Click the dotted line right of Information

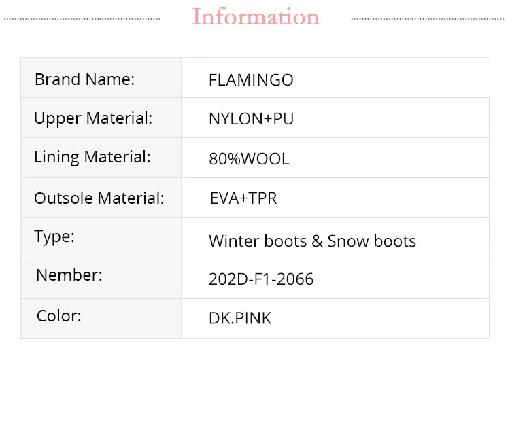click(428, 19)
